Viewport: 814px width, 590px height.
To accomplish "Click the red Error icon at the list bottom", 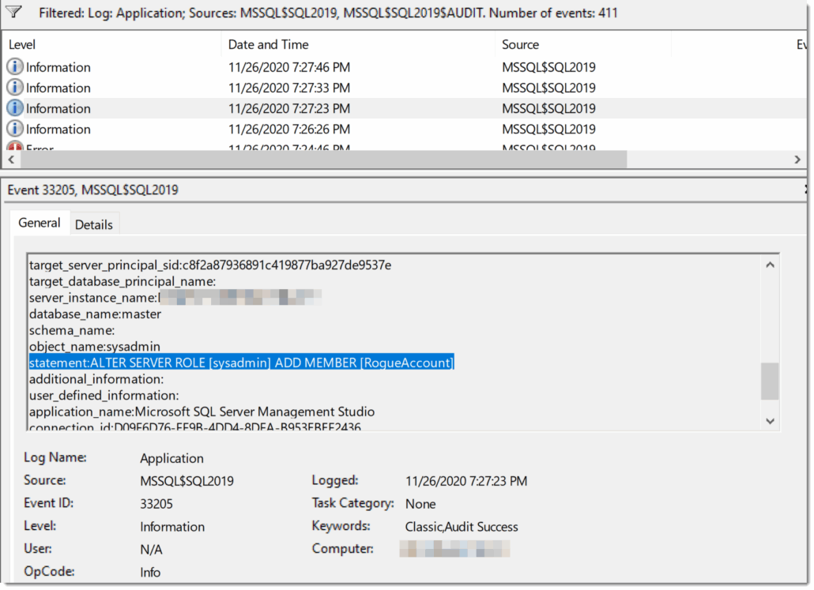I will (x=14, y=147).
